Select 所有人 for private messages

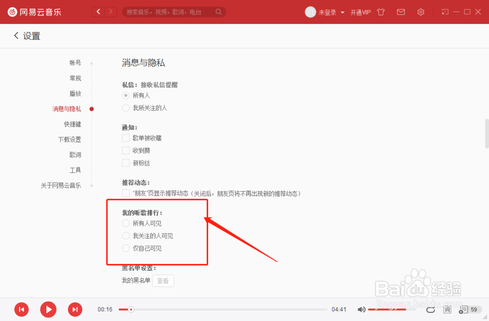[126, 95]
